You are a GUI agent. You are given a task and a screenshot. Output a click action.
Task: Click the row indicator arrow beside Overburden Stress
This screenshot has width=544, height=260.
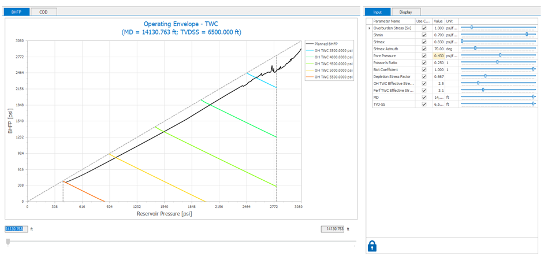coord(369,28)
